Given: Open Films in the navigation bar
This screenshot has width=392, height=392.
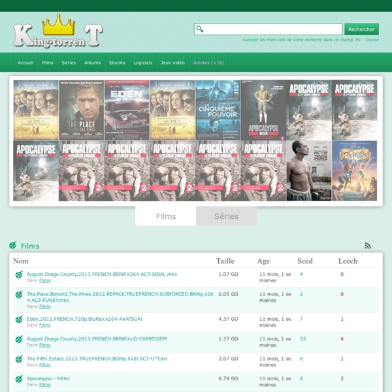Looking at the screenshot, I should click(48, 63).
